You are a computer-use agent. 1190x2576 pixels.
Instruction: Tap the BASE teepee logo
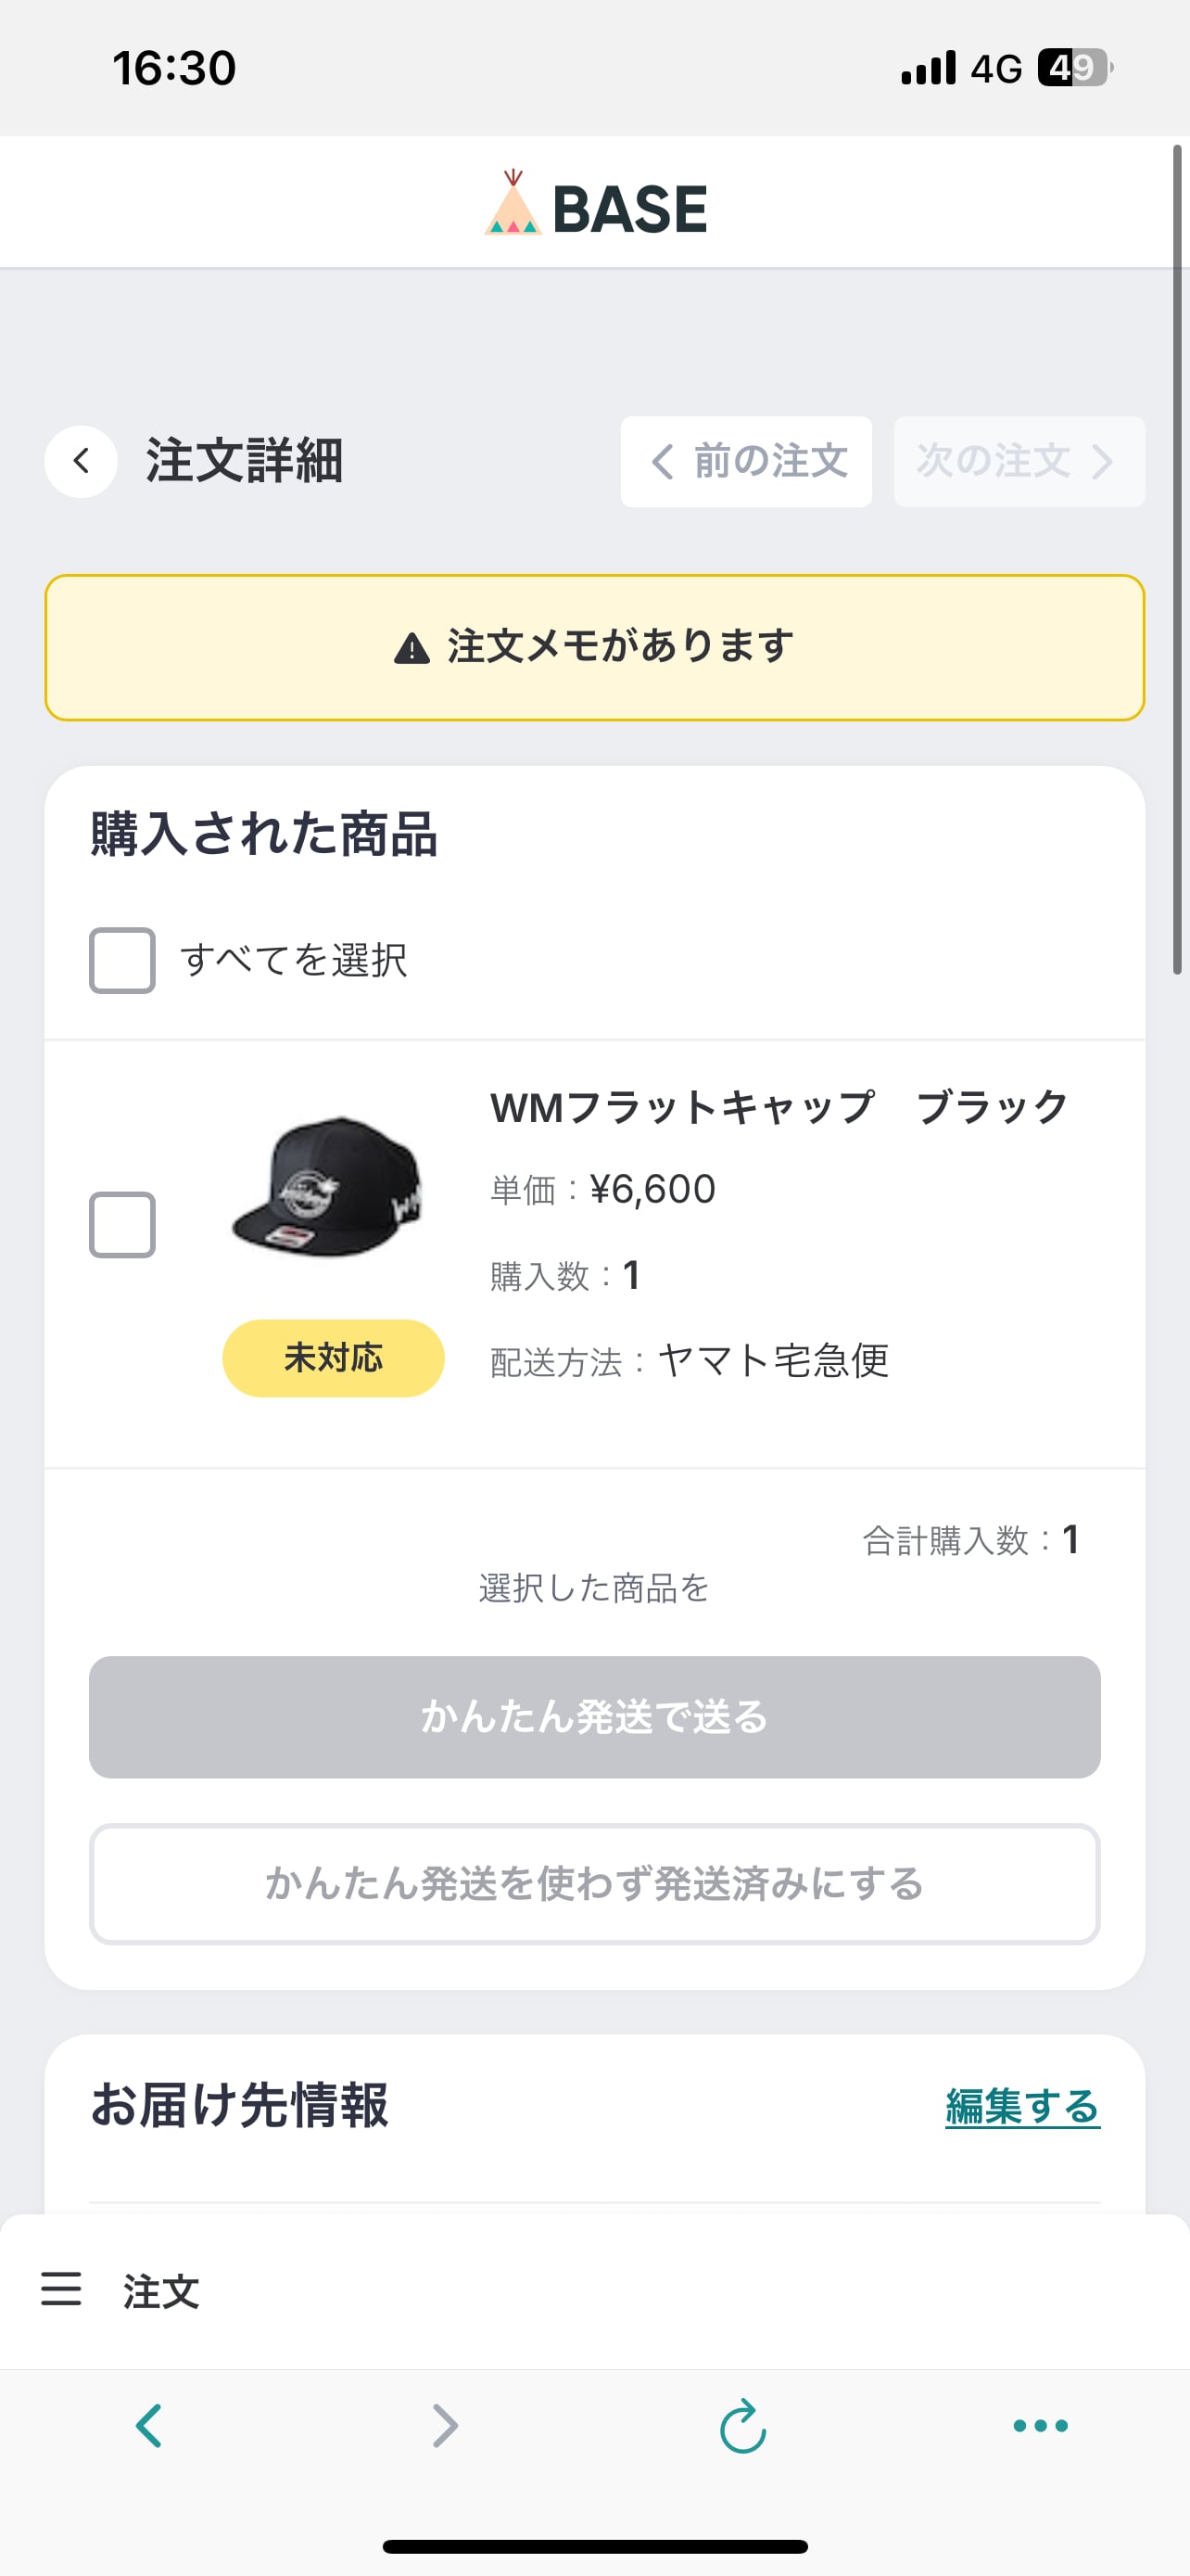point(513,204)
